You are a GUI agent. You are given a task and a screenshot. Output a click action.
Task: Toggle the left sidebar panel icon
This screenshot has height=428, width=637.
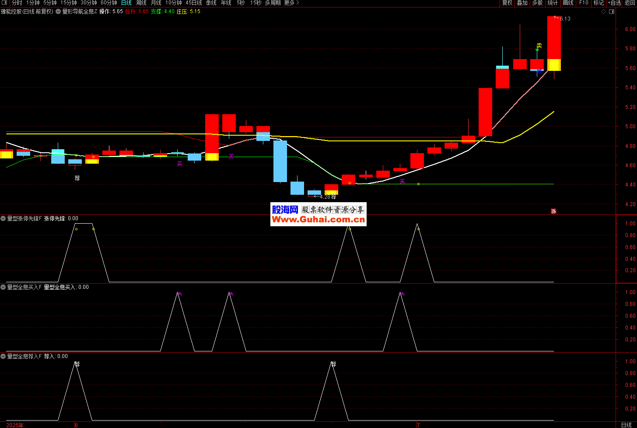5,3
